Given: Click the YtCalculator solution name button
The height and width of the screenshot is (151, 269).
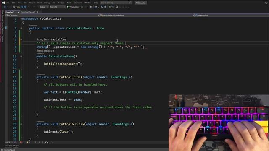Looking at the screenshot, I should 141,3.
